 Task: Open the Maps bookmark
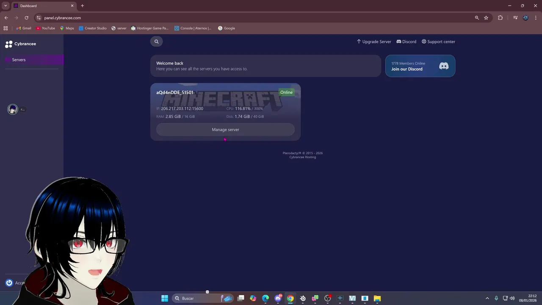tap(67, 28)
